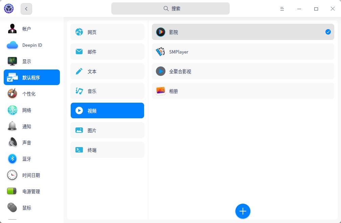The height and width of the screenshot is (223, 341).
Task: Click the checkmark next to 影院
Action: pos(328,32)
